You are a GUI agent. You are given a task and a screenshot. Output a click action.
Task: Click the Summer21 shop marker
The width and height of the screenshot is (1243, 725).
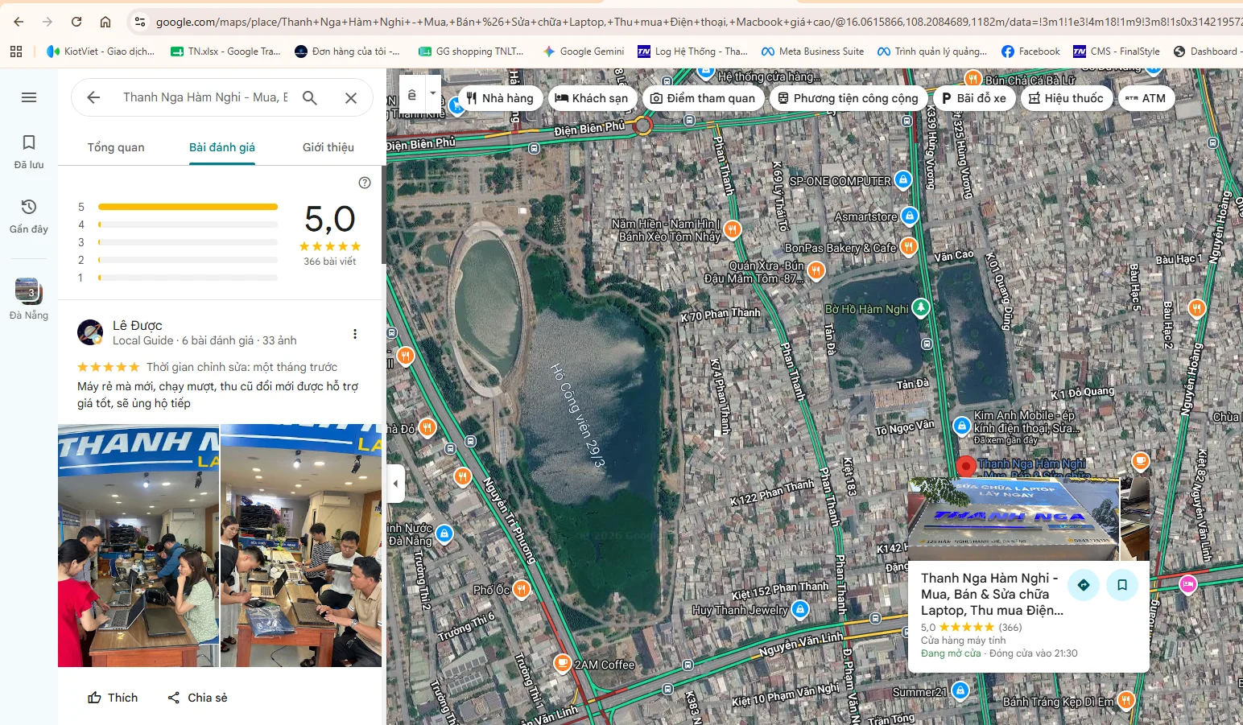point(960,690)
